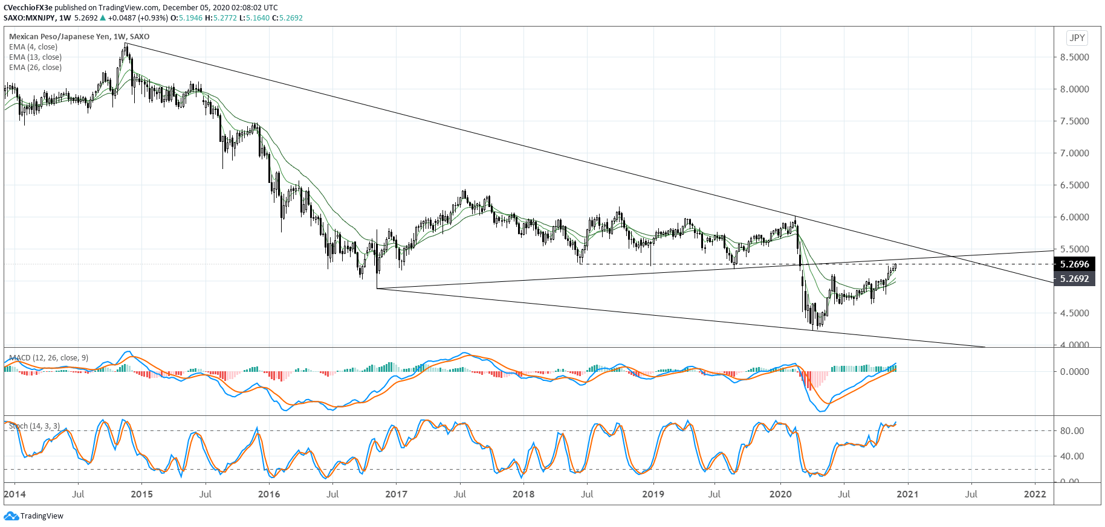Click the 8.0000 price axis value
Viewport: 1105px width, 527px height.
click(x=1075, y=89)
